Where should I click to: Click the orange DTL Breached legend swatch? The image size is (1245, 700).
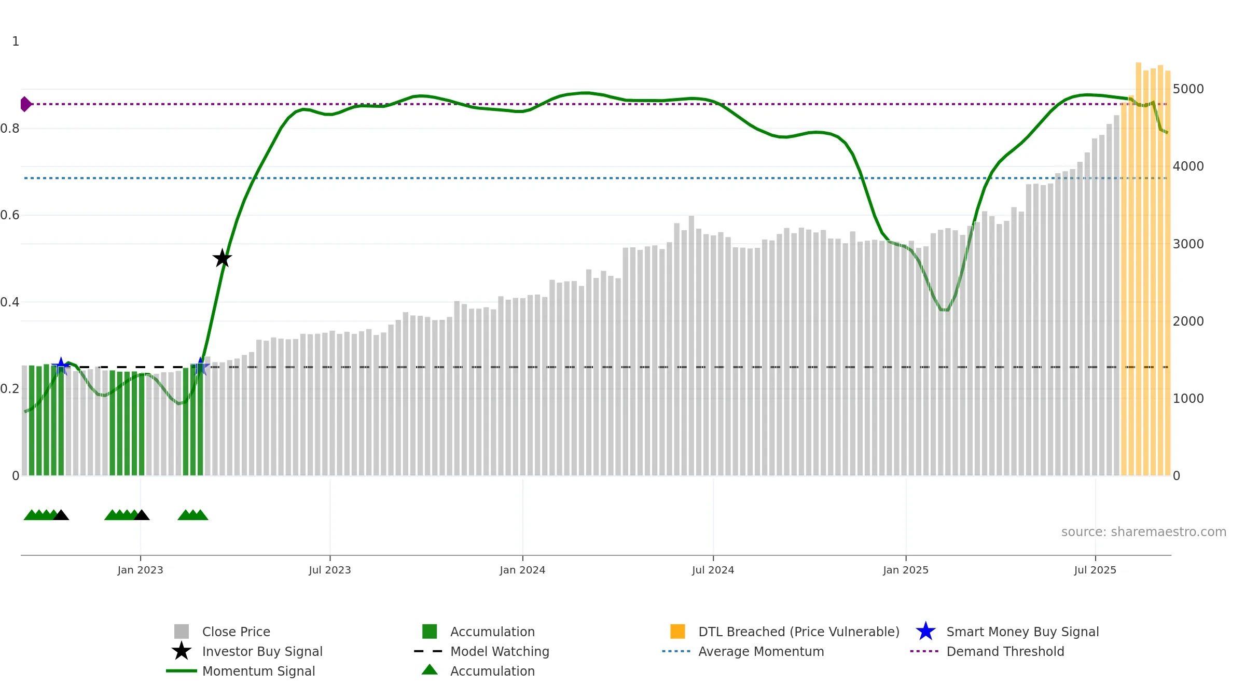point(677,632)
